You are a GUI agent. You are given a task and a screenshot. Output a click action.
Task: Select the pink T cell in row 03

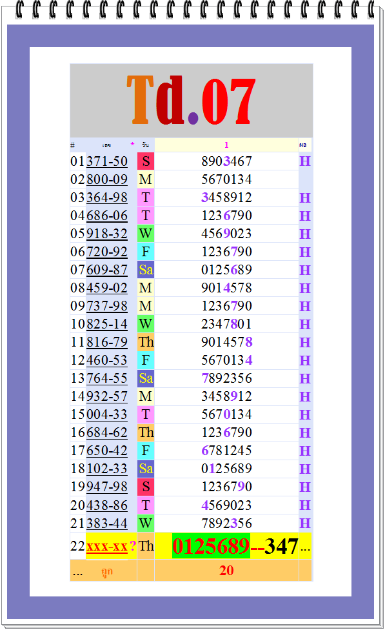pos(146,198)
